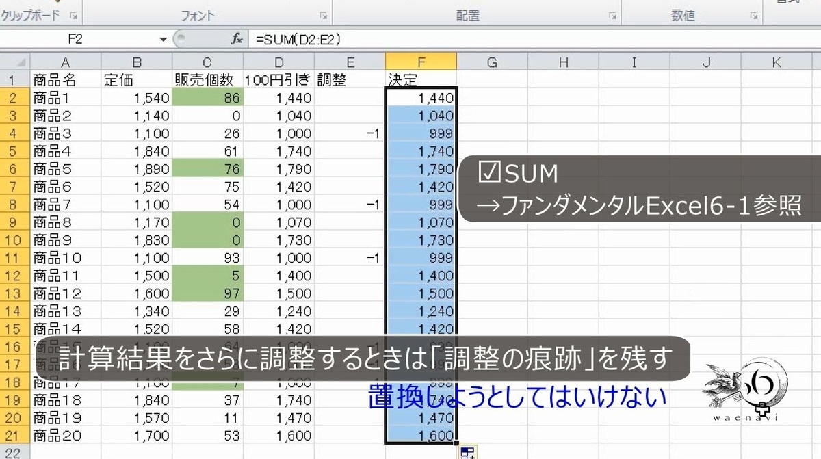821x459 pixels.
Task: Click discounted cell 1,790 in column D
Action: tap(278, 169)
